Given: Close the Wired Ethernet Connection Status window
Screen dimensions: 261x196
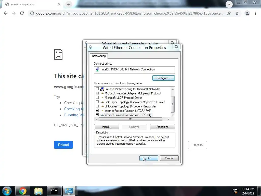Looking at the screenshot, I should pos(173,42).
